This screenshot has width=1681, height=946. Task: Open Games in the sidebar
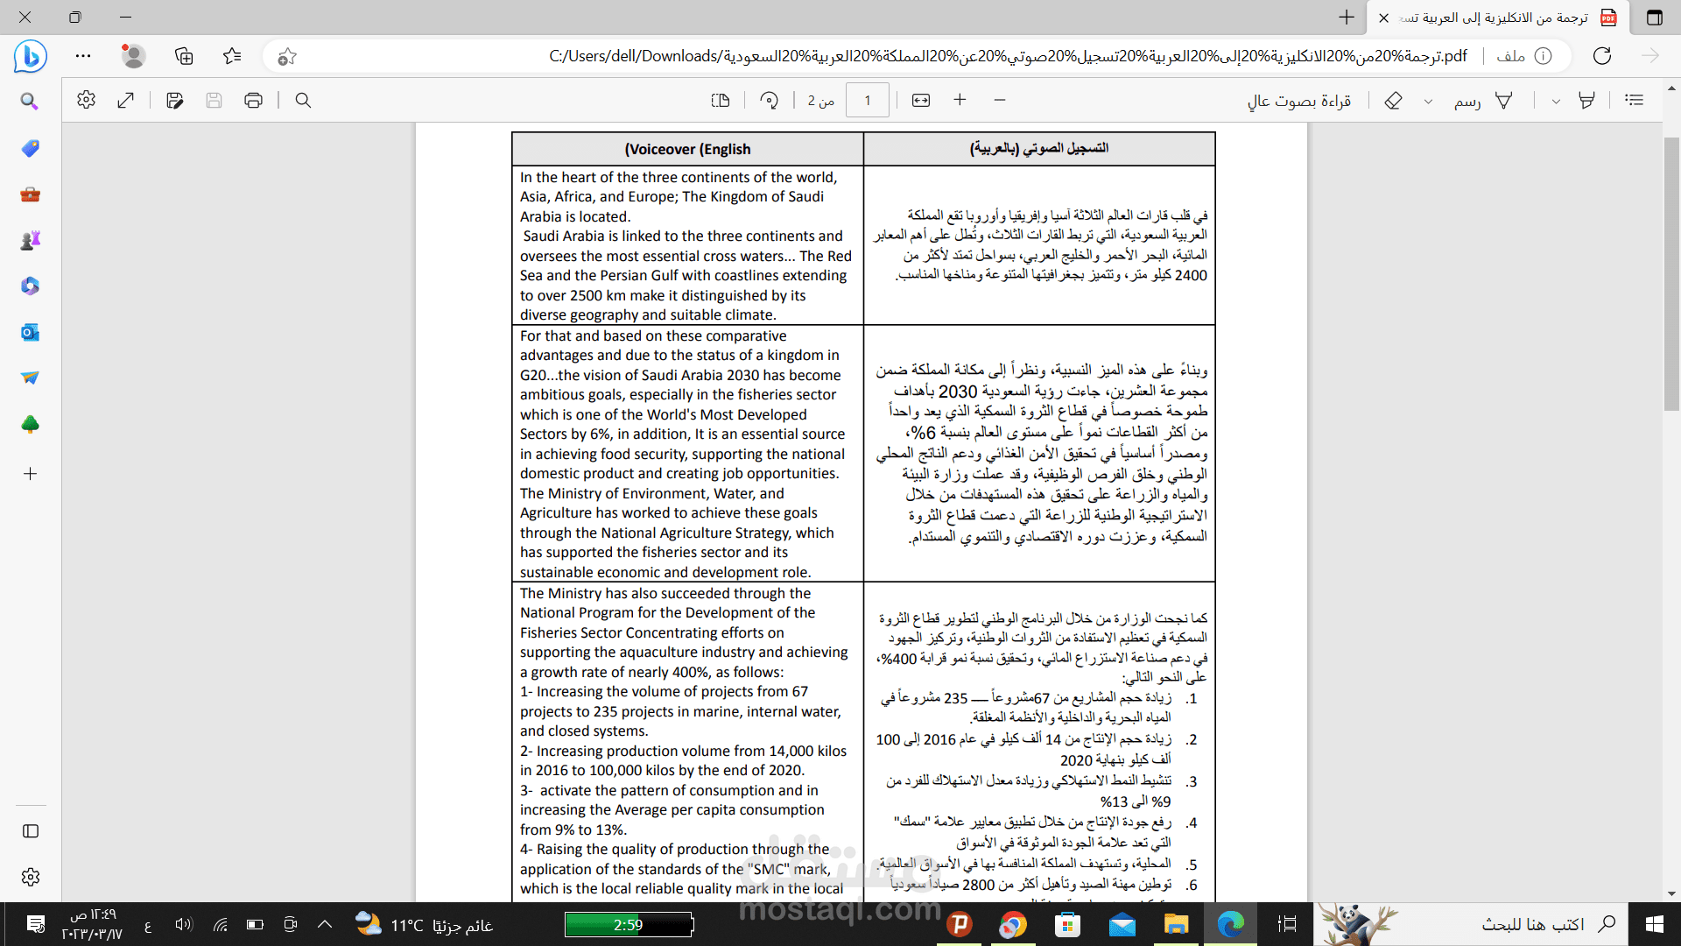30,240
